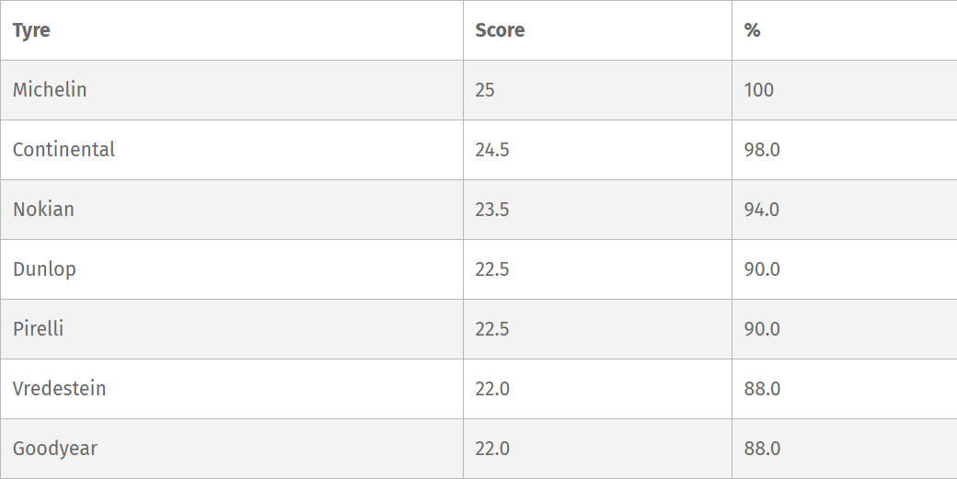Click Continental's 98.0 percent value
The height and width of the screenshot is (479, 957).
pos(762,150)
